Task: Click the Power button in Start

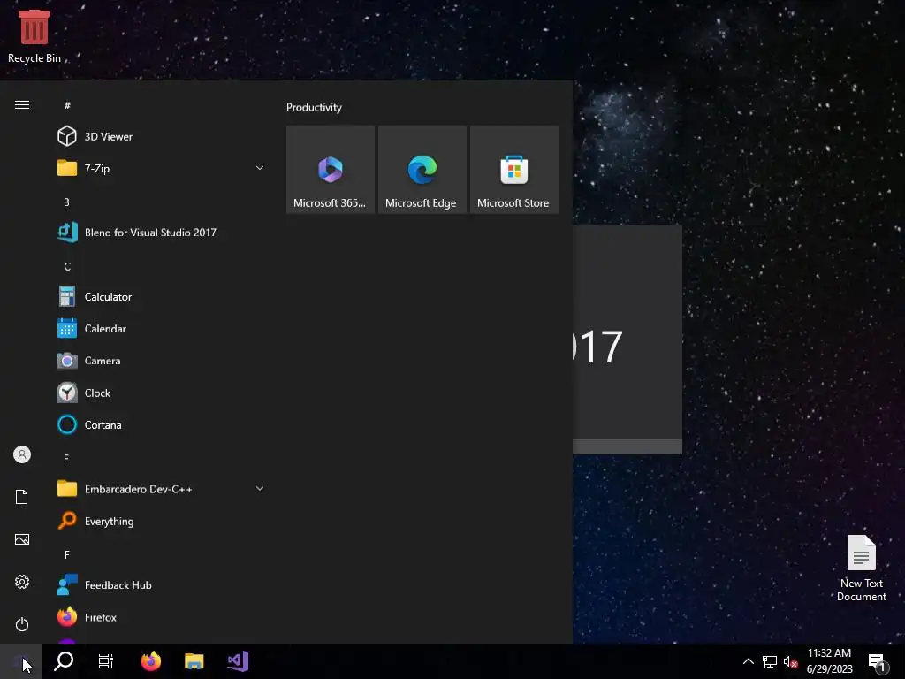Action: [x=22, y=624]
